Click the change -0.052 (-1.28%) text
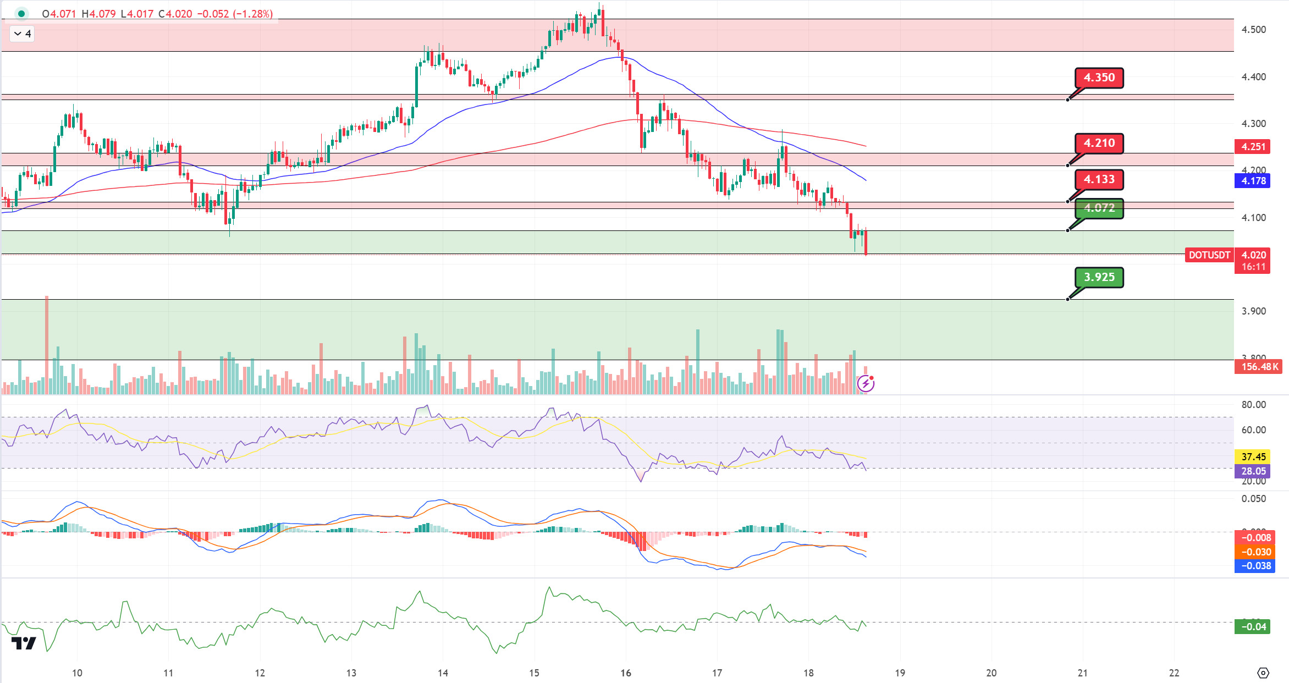Viewport: 1289px width, 683px height. pyautogui.click(x=235, y=14)
